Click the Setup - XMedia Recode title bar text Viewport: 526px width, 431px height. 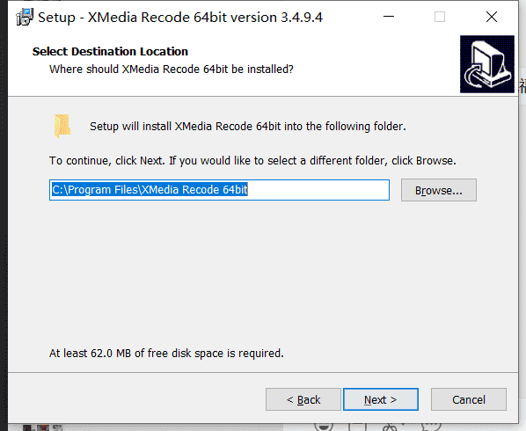point(180,18)
